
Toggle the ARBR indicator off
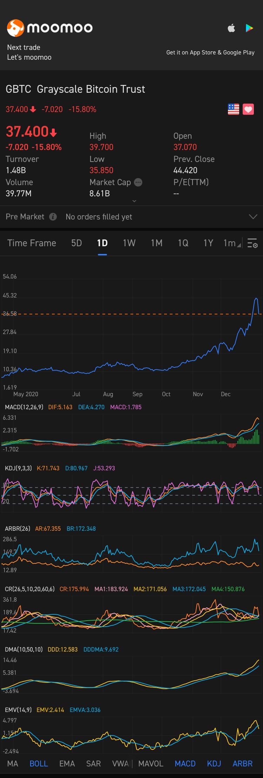pyautogui.click(x=242, y=764)
